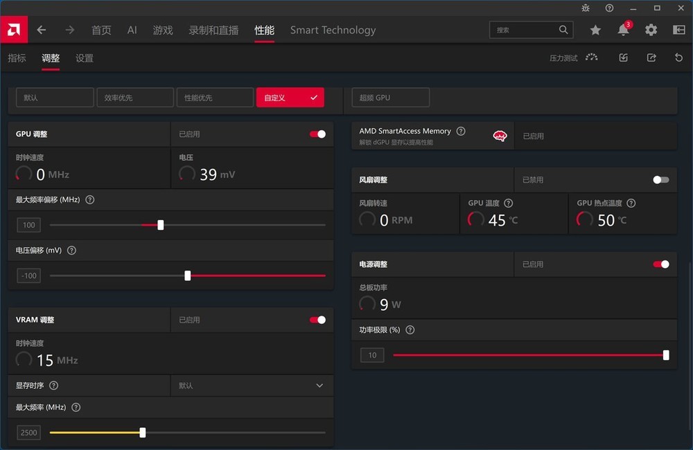This screenshot has height=450, width=693.
Task: Switch to the 指标 subtab
Action: click(17, 58)
